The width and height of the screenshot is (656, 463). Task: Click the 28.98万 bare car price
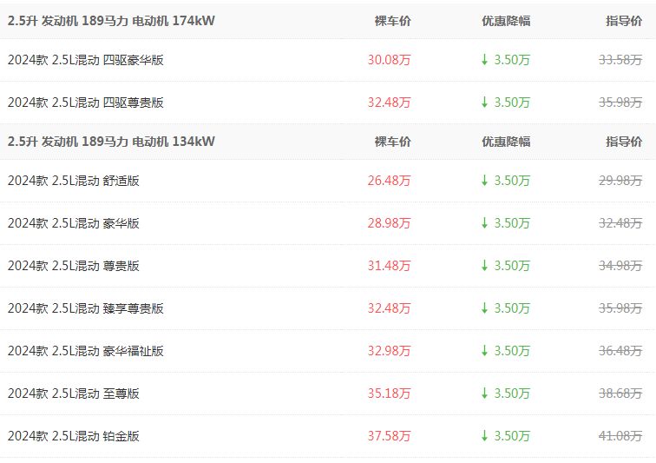[389, 223]
